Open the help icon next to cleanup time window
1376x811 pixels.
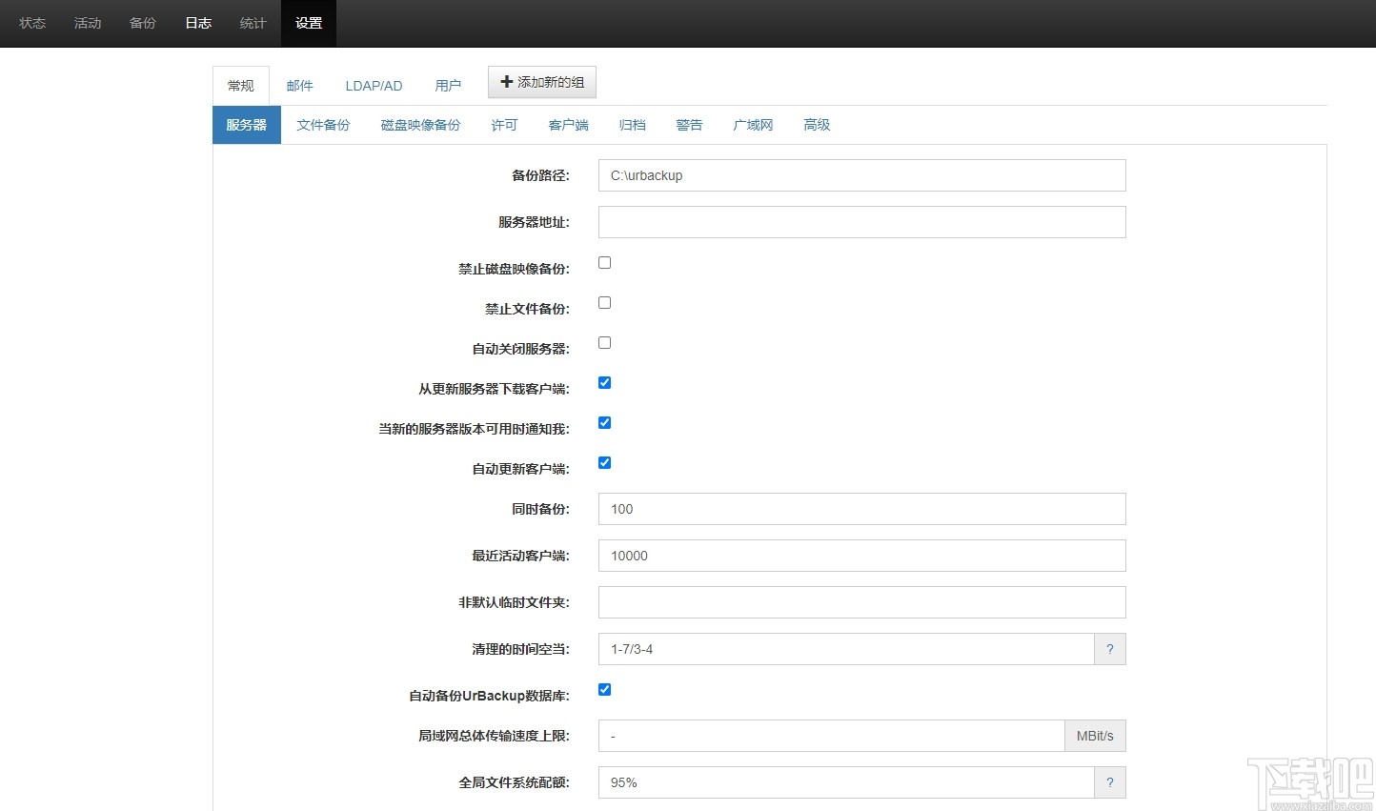click(x=1109, y=649)
